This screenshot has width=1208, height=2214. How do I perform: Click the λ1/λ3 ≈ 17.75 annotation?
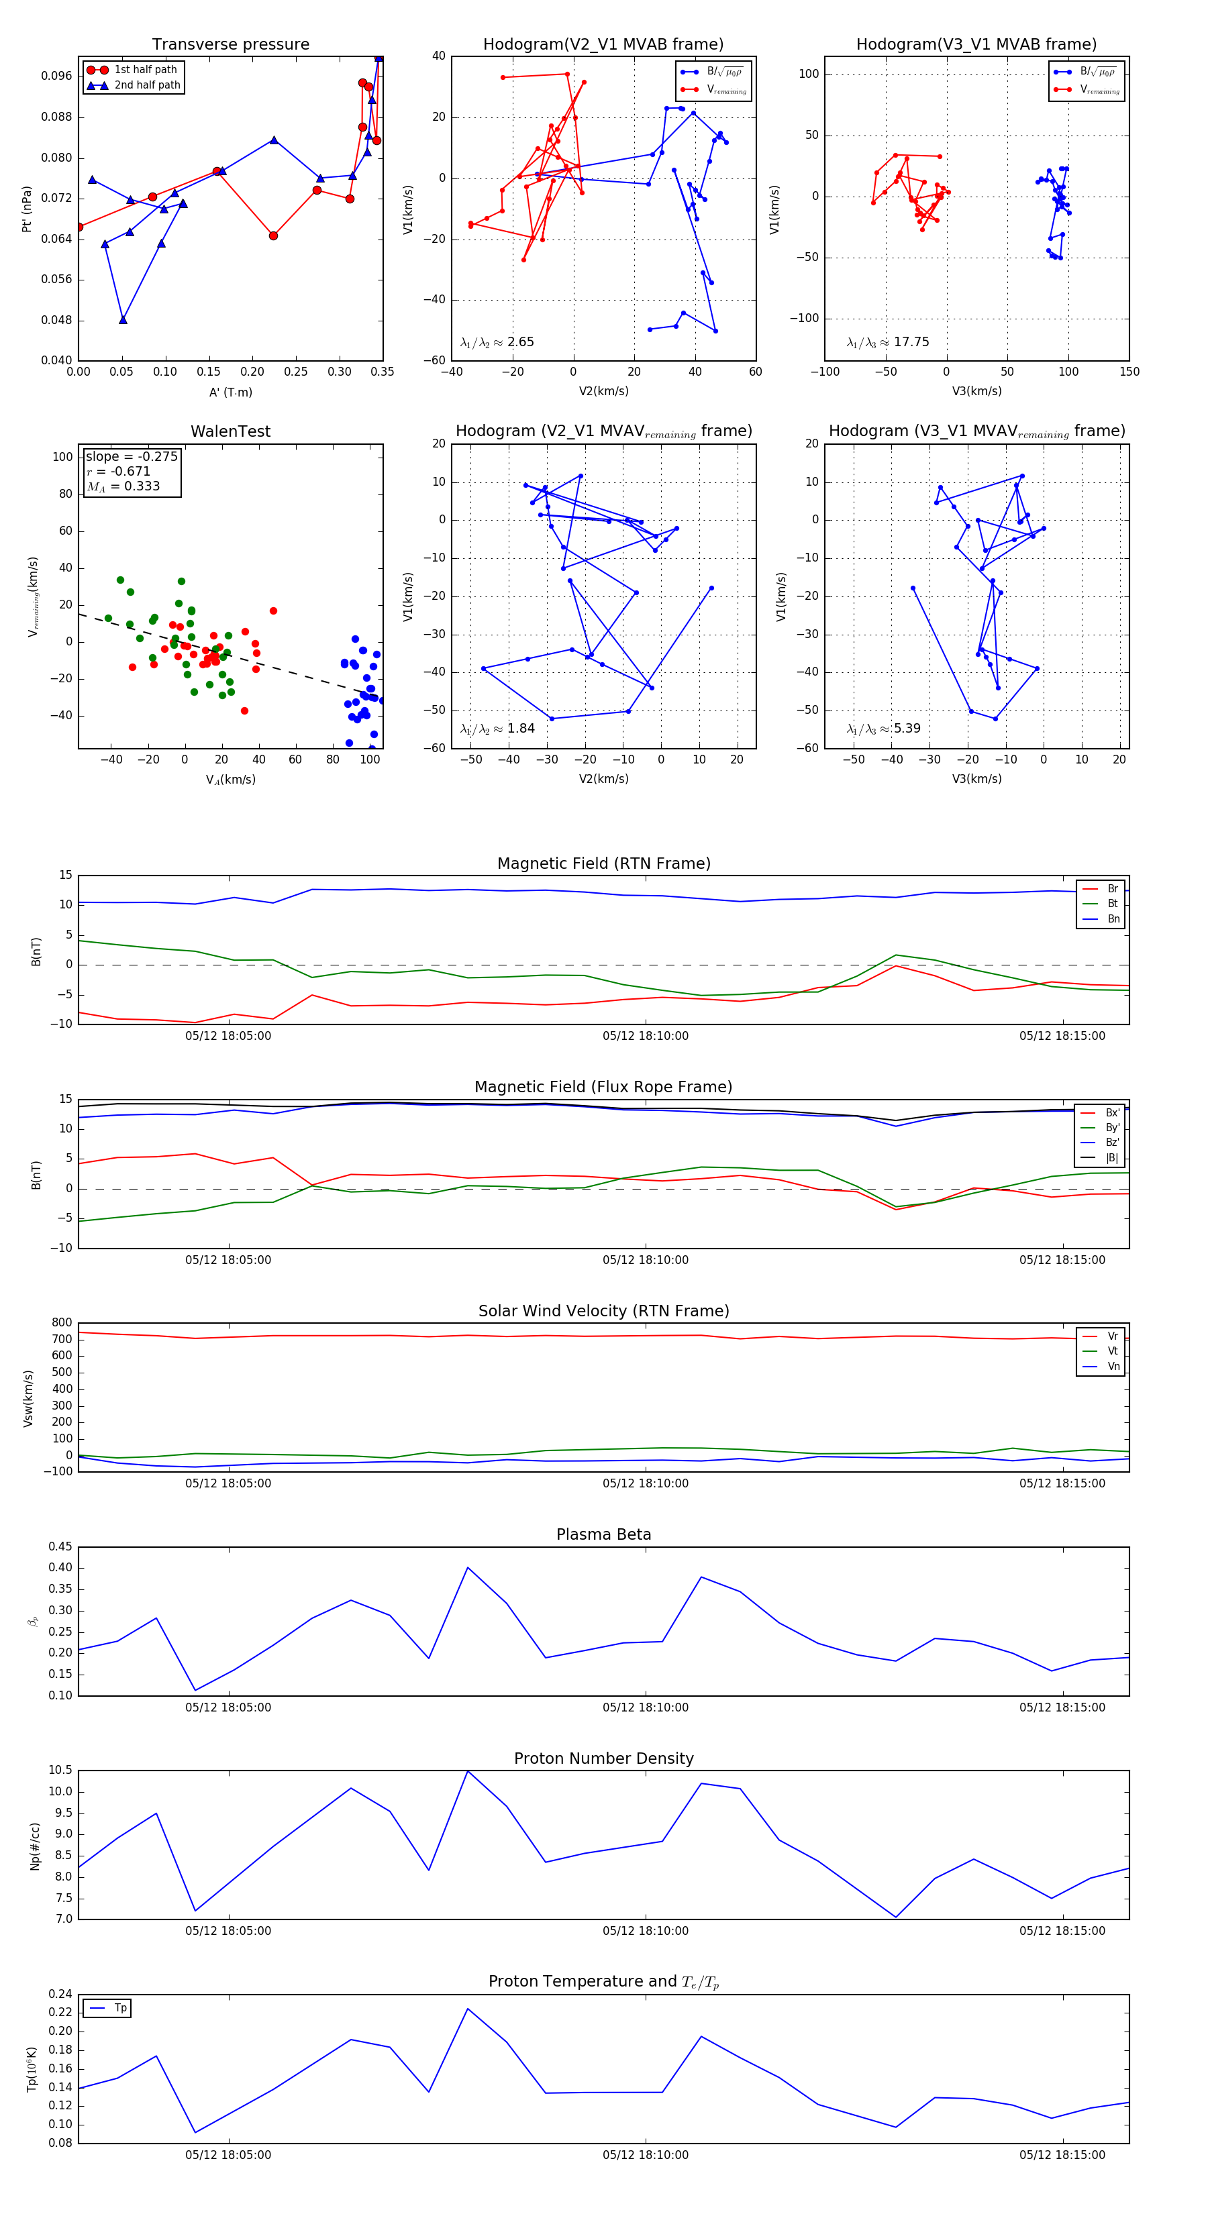point(887,342)
